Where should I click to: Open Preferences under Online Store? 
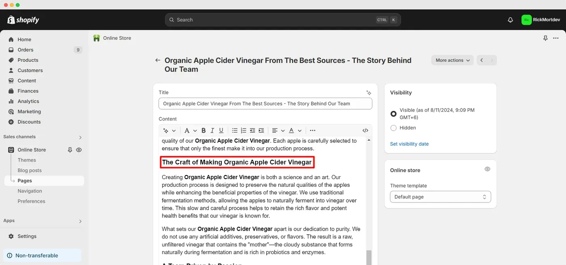31,201
